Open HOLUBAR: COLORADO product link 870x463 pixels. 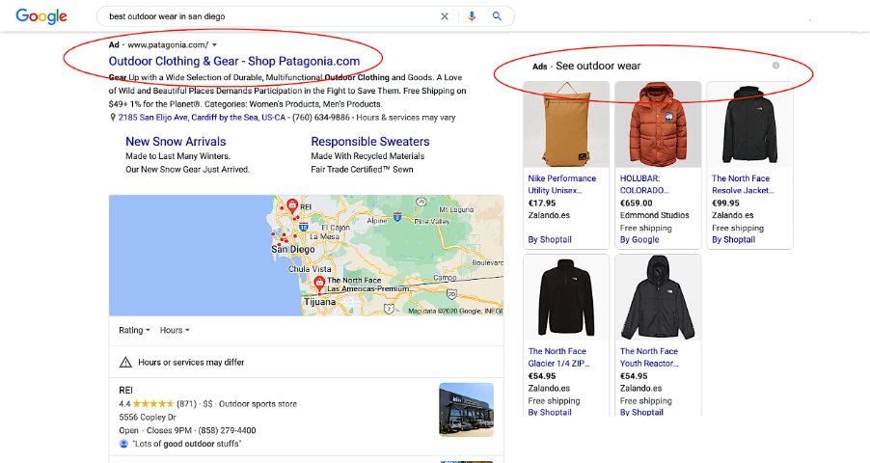tap(644, 184)
